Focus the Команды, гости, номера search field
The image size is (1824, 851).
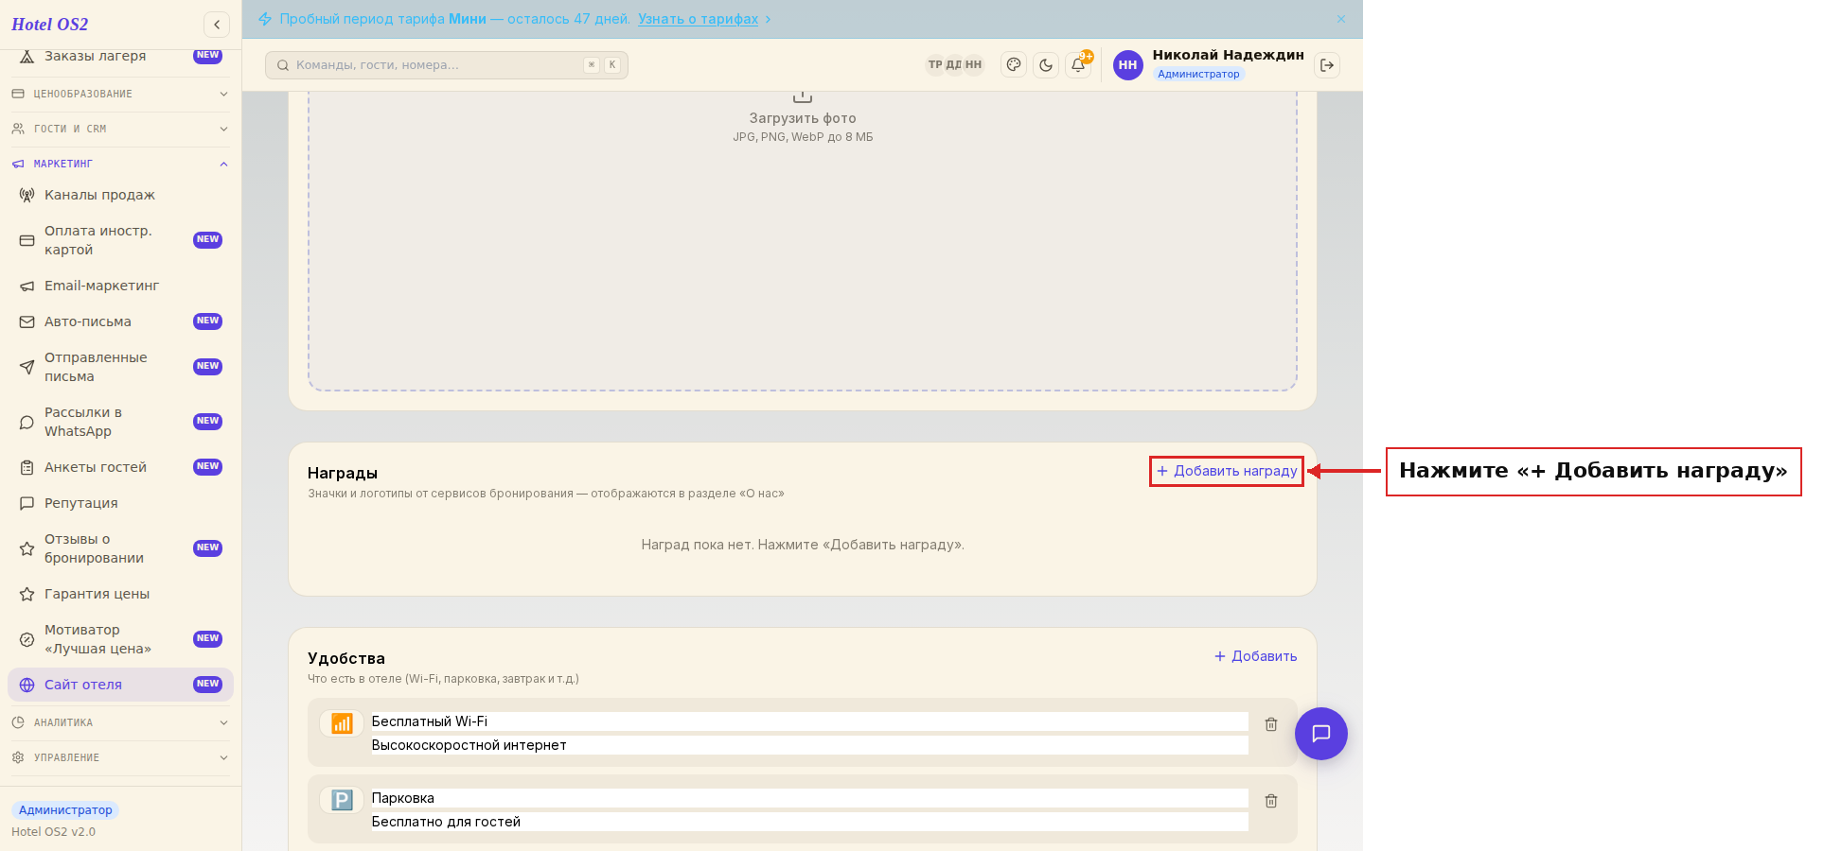pyautogui.click(x=447, y=65)
